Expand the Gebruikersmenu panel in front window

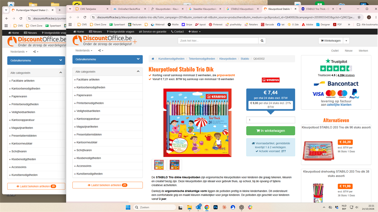point(107,59)
